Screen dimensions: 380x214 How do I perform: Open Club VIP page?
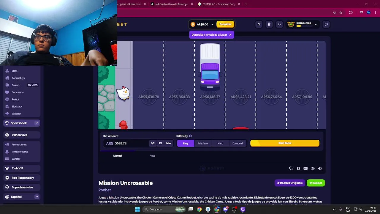(22, 168)
